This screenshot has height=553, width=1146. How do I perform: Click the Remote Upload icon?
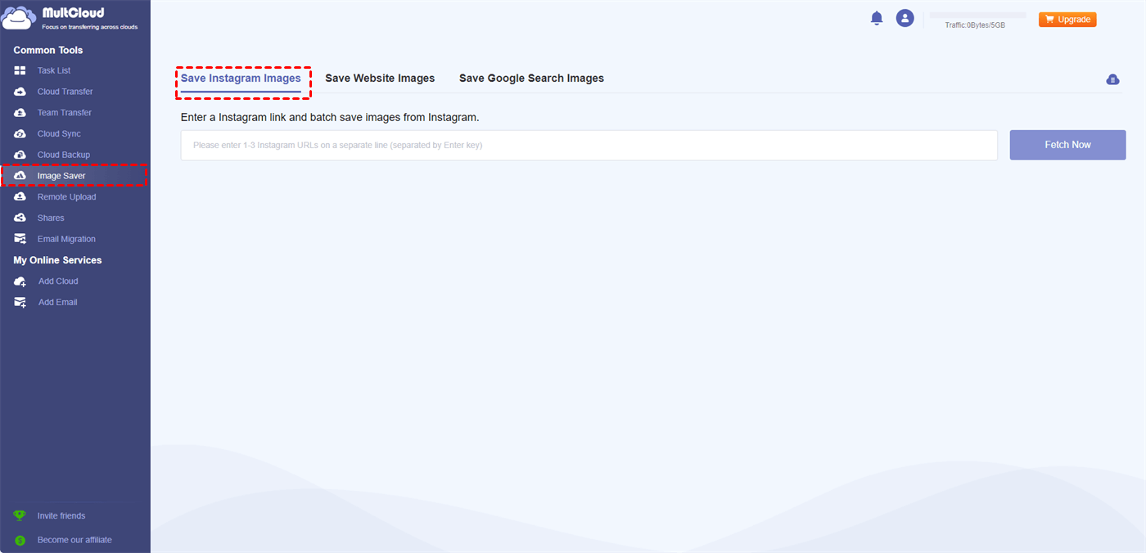coord(20,197)
